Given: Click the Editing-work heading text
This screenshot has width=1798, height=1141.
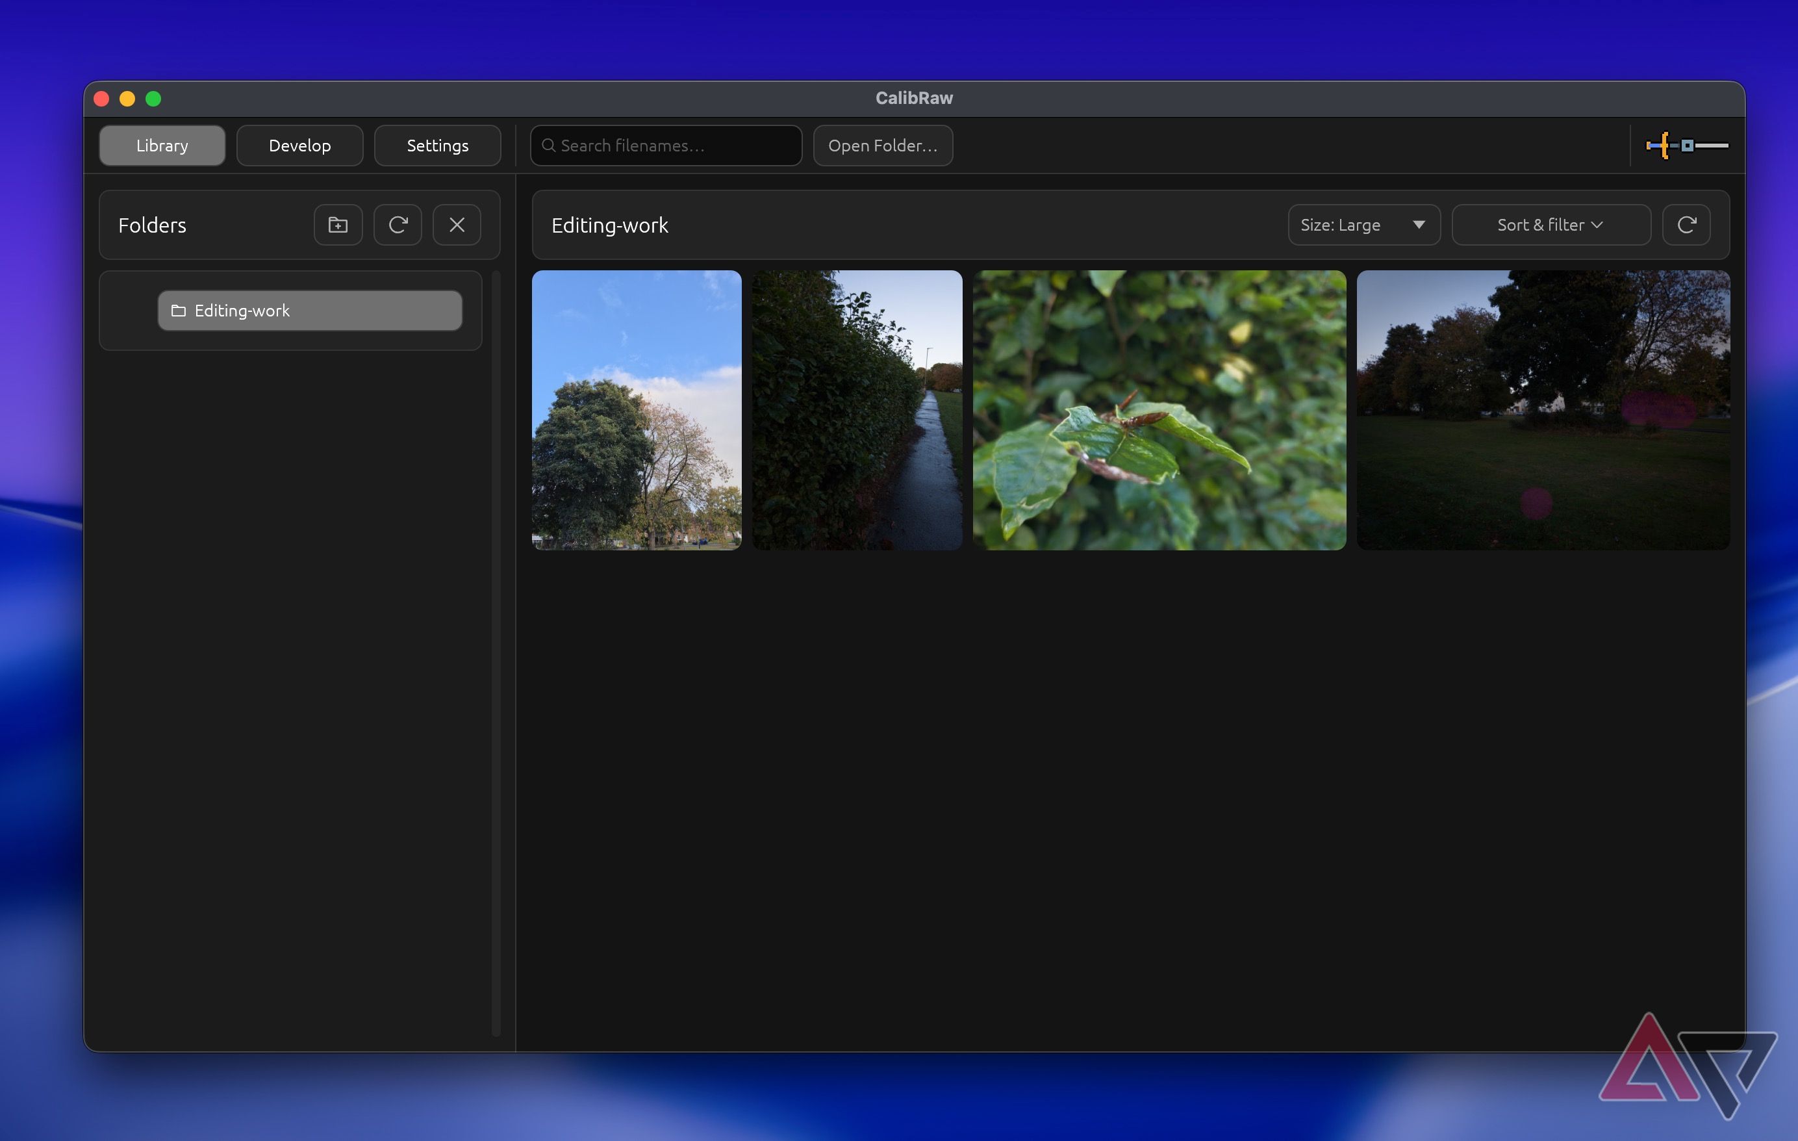Looking at the screenshot, I should click(610, 225).
